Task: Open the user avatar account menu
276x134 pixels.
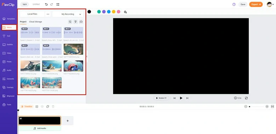Action: coord(270,4)
